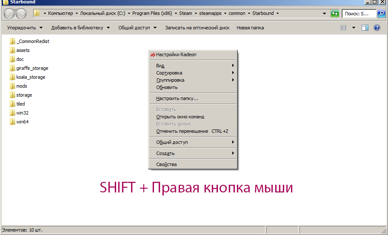Screen dimensions: 388x235
Task: Select the doc folder icon
Action: click(x=12, y=59)
